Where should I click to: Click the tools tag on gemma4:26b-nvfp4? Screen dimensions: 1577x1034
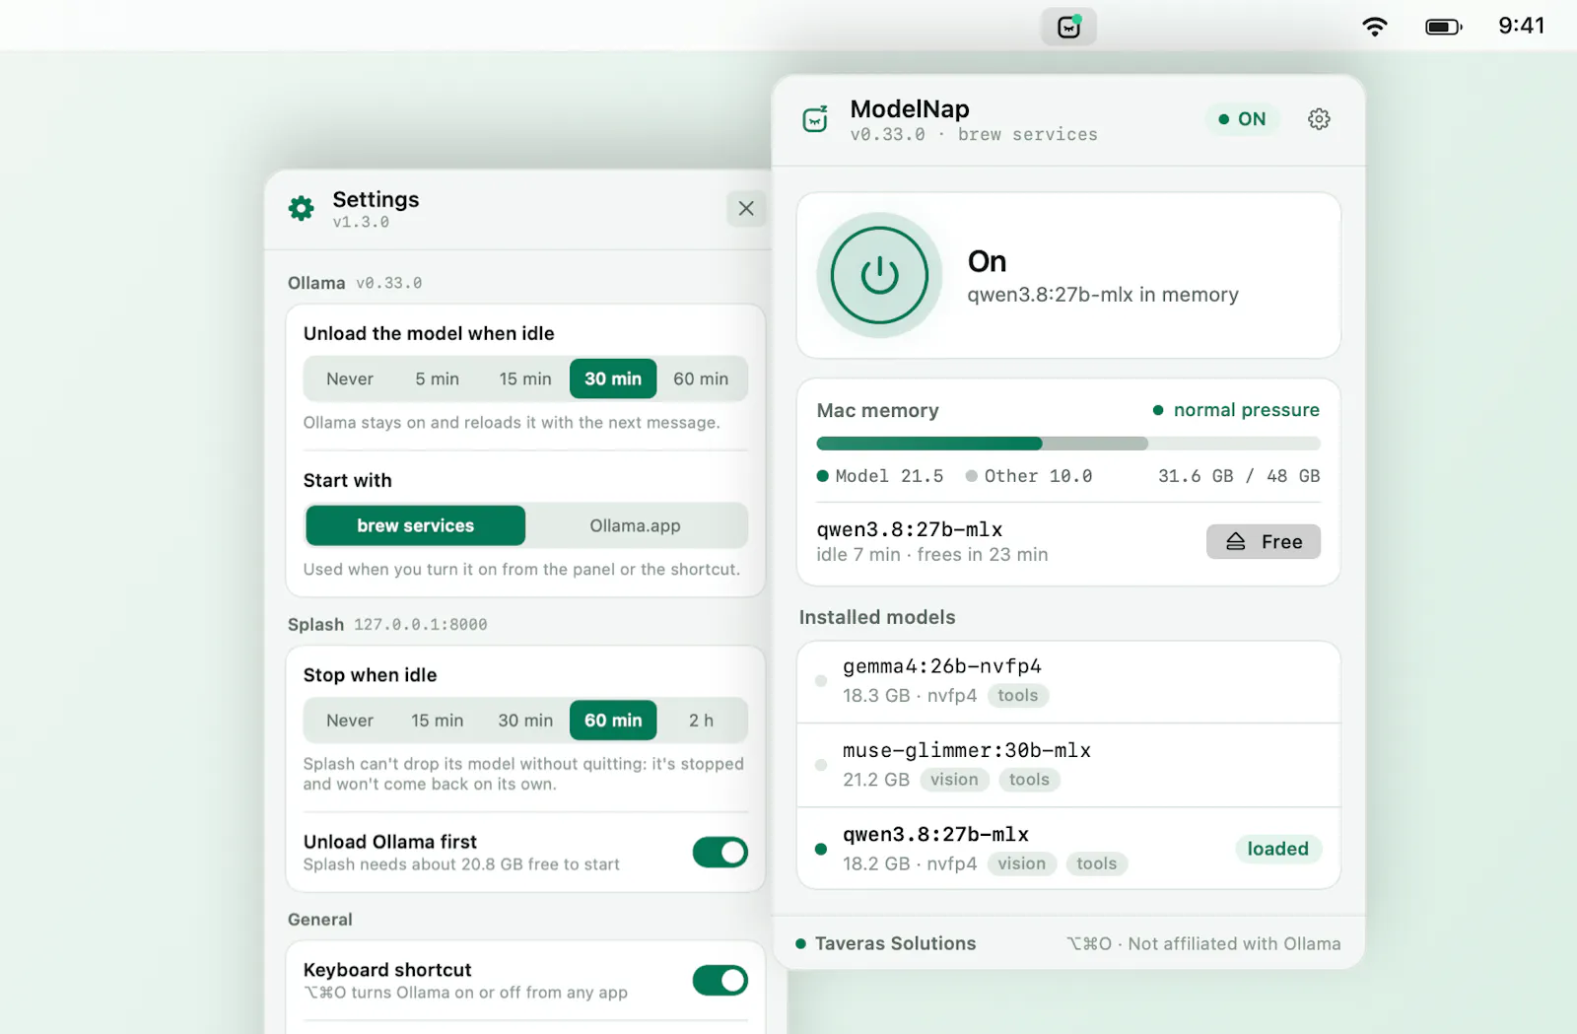click(1017, 696)
